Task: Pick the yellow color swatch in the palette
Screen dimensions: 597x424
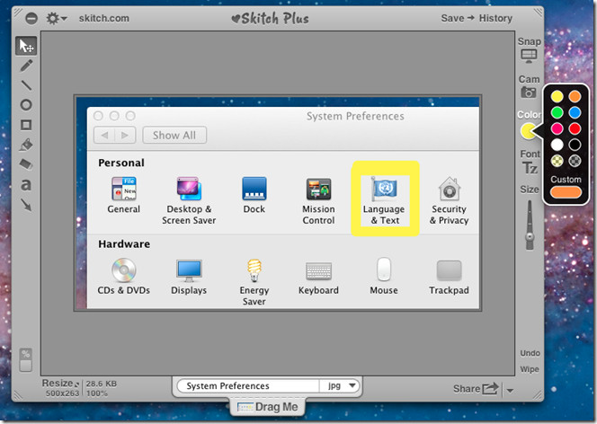Action: pos(557,96)
